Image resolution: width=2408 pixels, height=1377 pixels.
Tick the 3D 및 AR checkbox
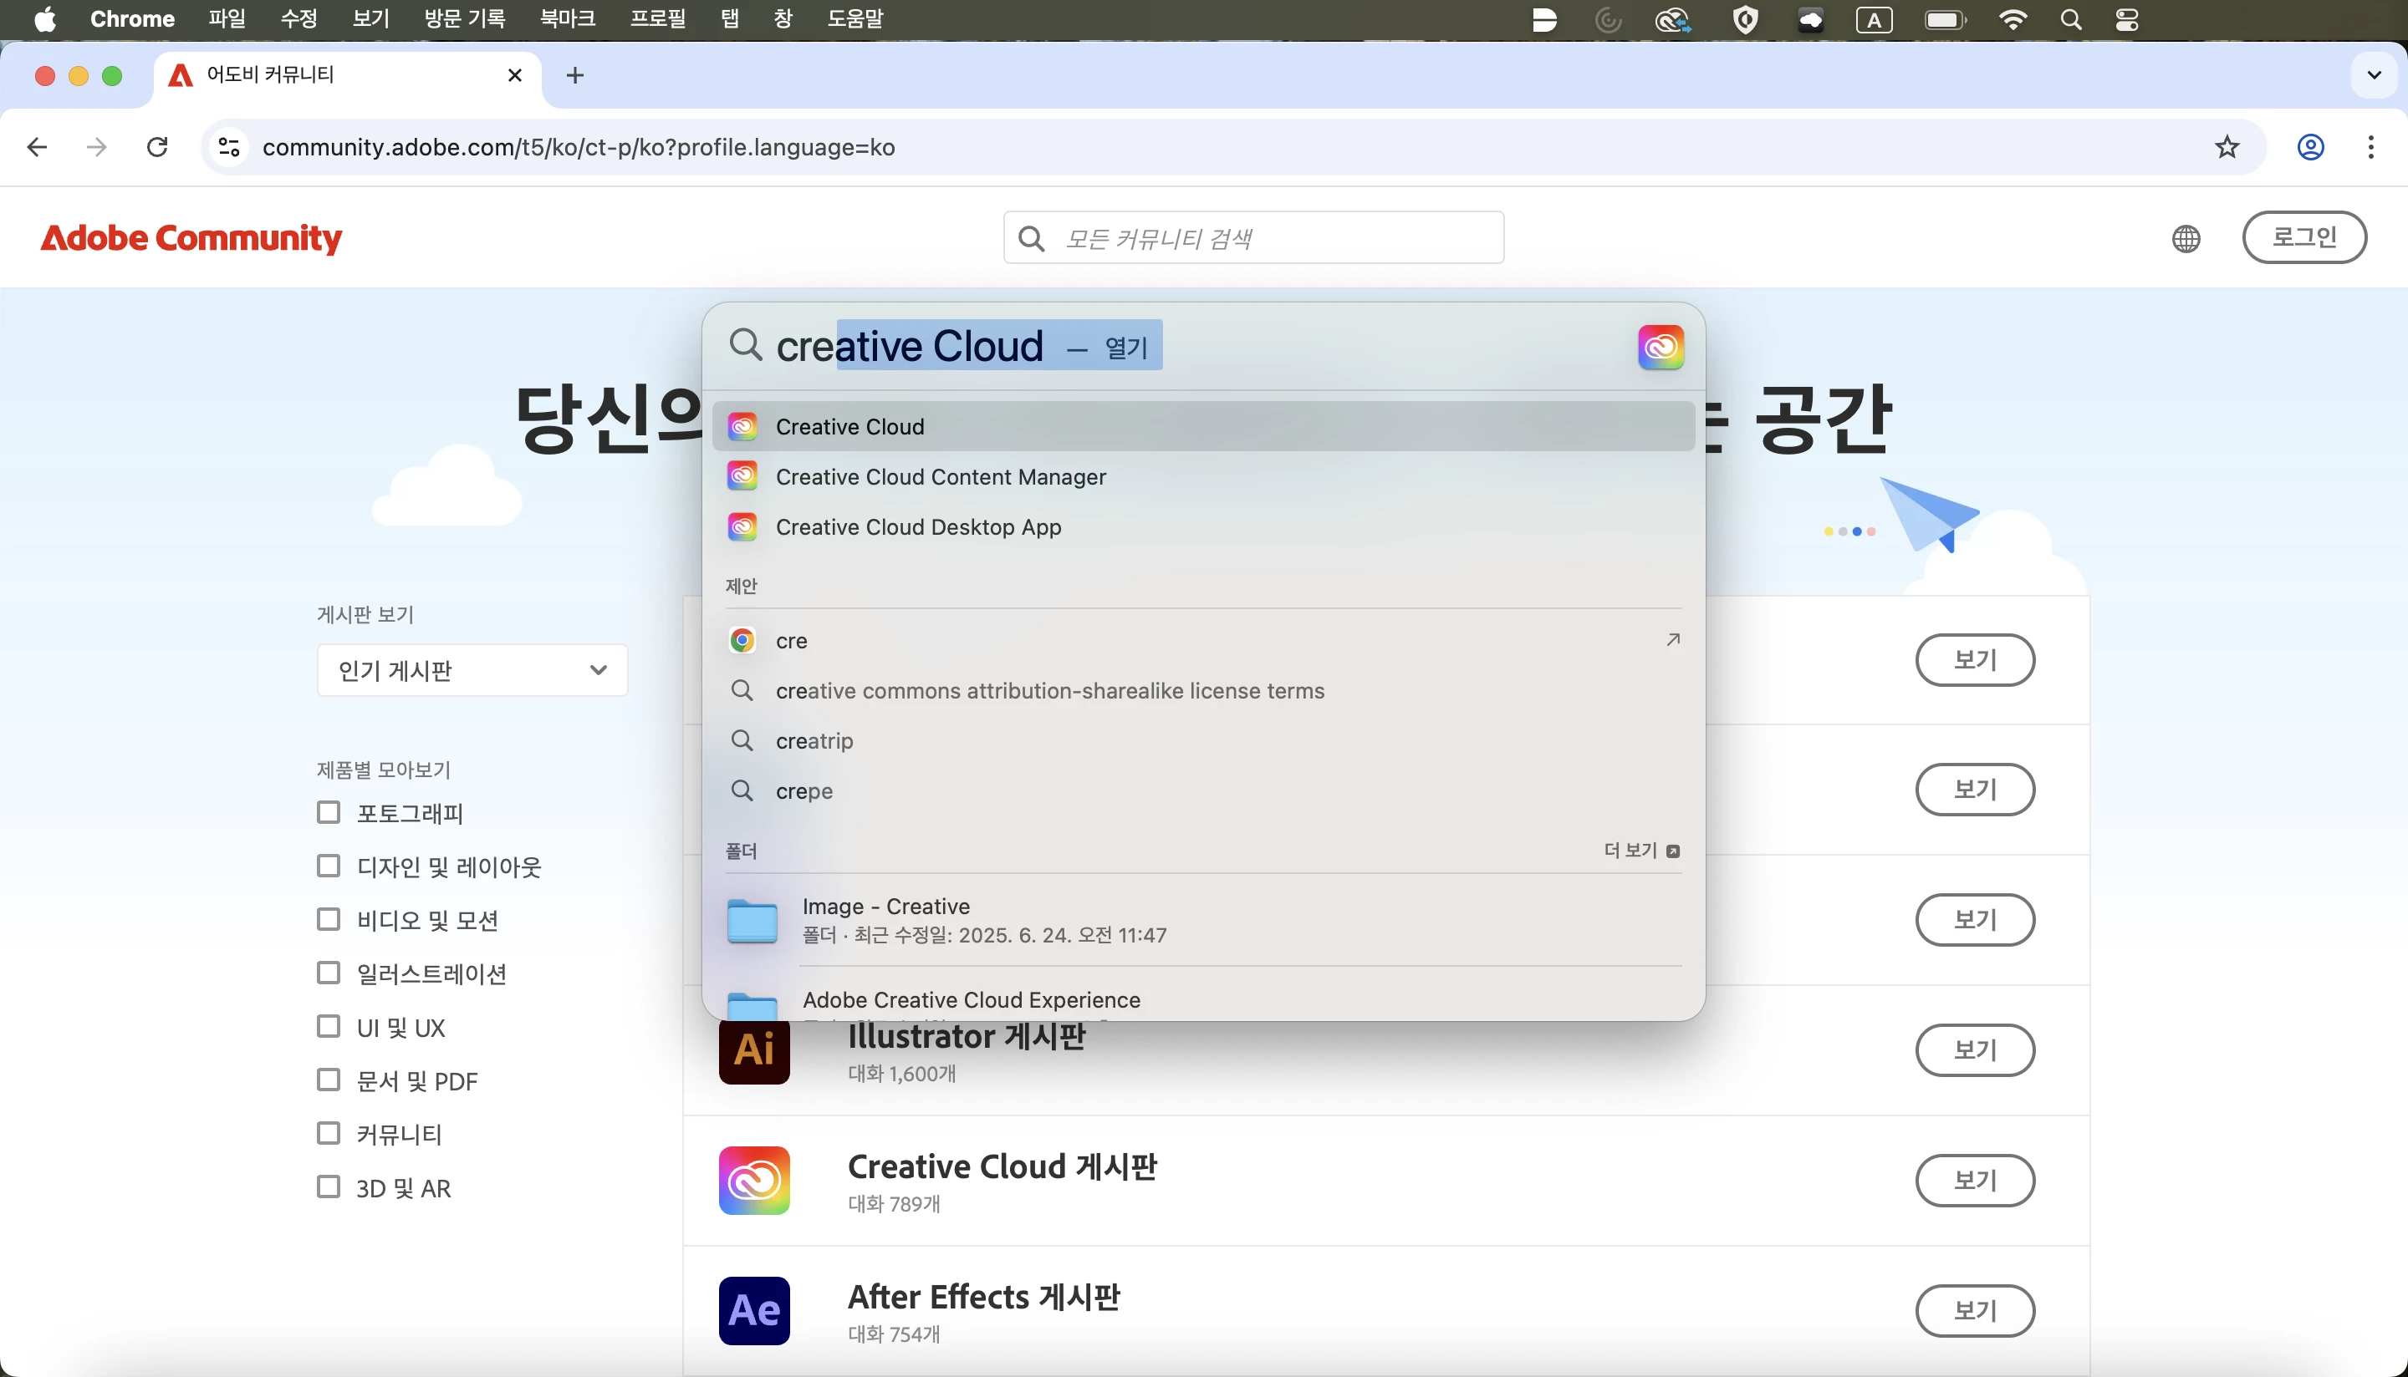[329, 1186]
